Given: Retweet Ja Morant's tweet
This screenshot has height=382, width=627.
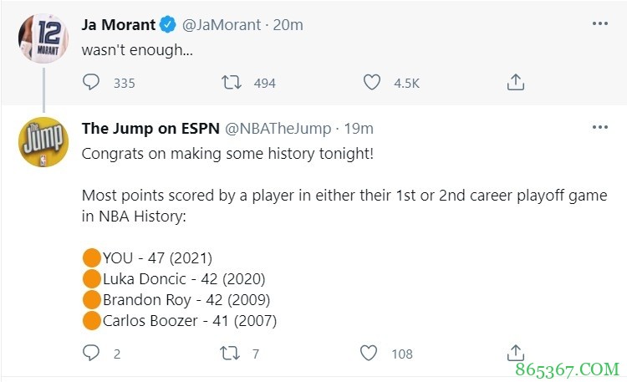Looking at the screenshot, I should pos(231,82).
